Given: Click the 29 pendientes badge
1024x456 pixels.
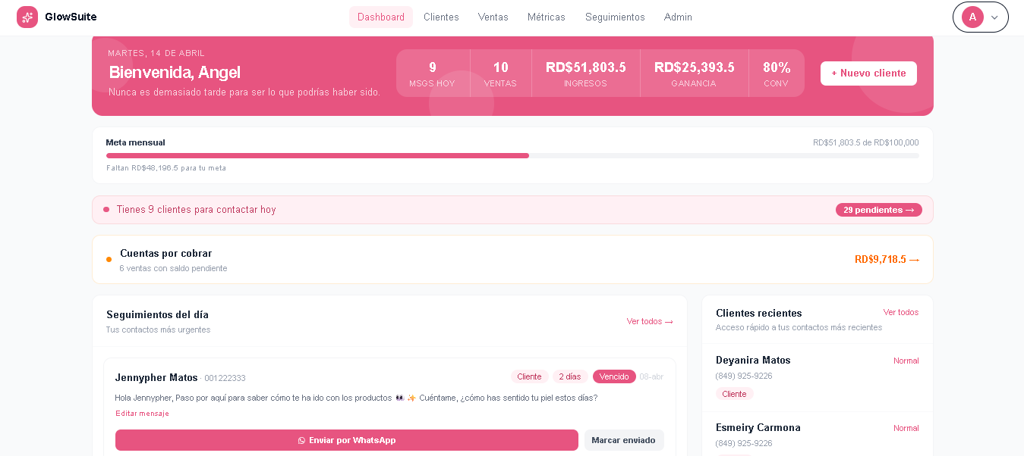Looking at the screenshot, I should pos(878,210).
